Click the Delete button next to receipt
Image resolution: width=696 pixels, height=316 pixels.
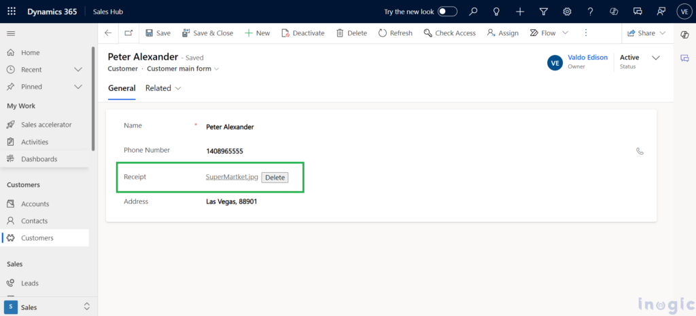pyautogui.click(x=275, y=177)
